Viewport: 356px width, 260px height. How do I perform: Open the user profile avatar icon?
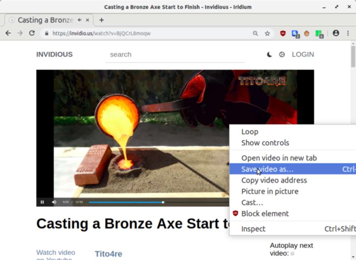[336, 33]
